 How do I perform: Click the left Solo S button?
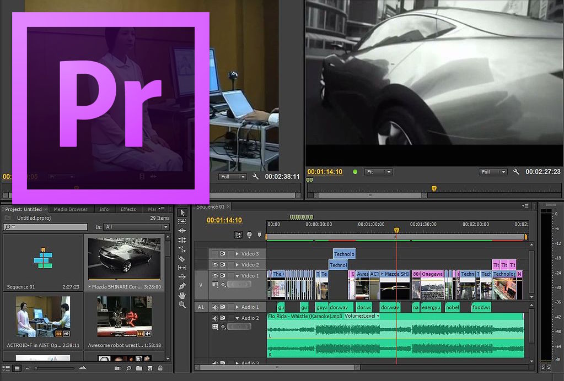coord(543,367)
